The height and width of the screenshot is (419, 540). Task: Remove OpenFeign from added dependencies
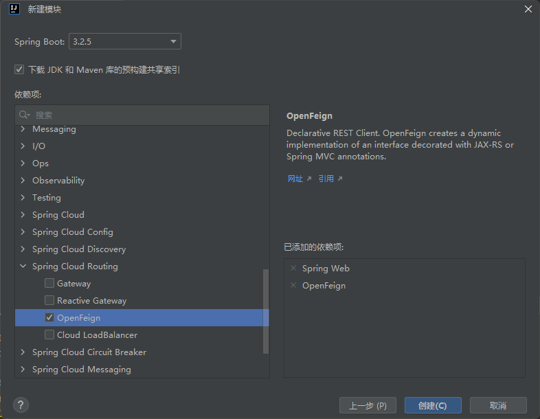pos(293,285)
